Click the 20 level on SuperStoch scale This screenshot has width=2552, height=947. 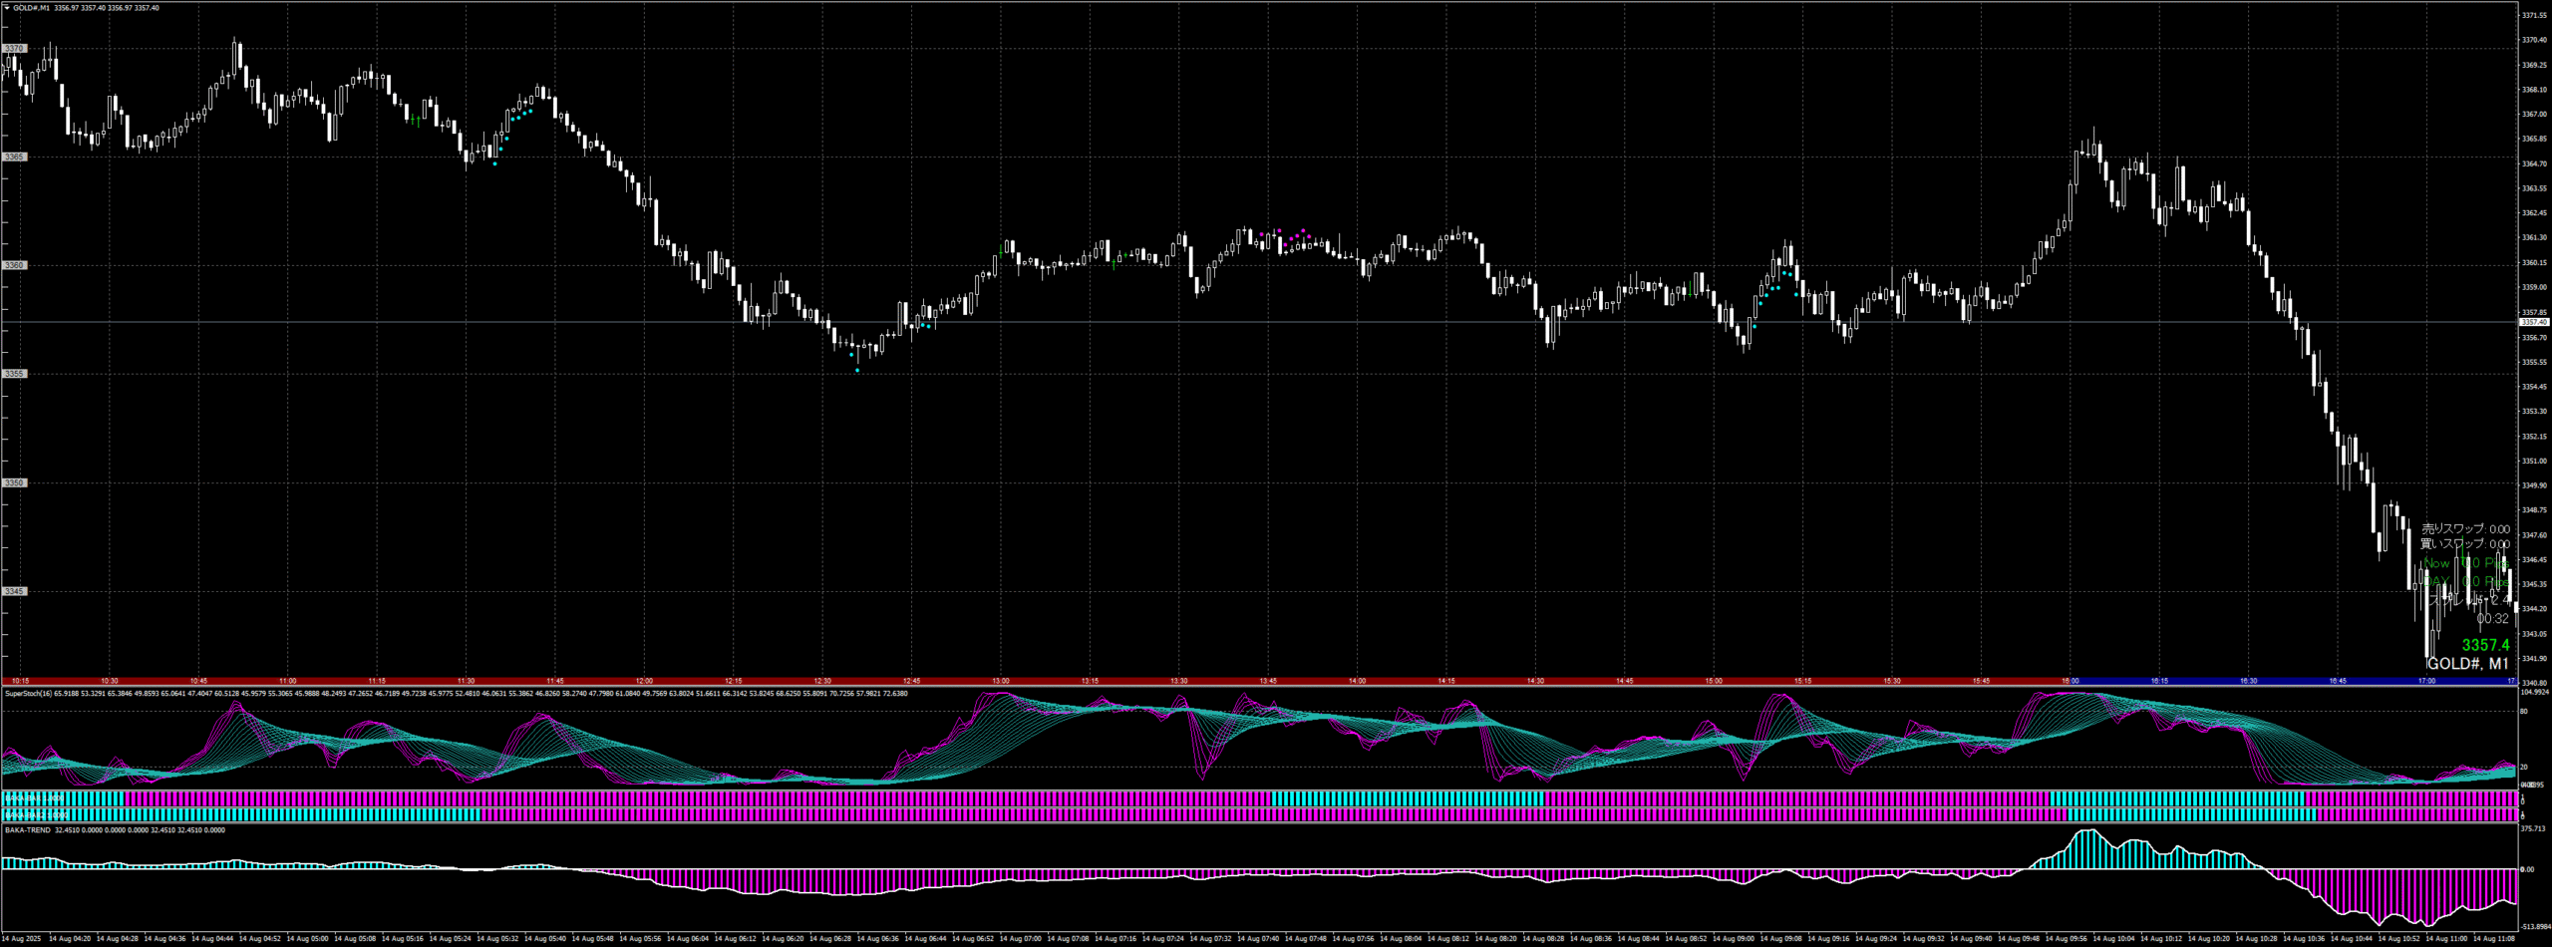(x=2524, y=768)
